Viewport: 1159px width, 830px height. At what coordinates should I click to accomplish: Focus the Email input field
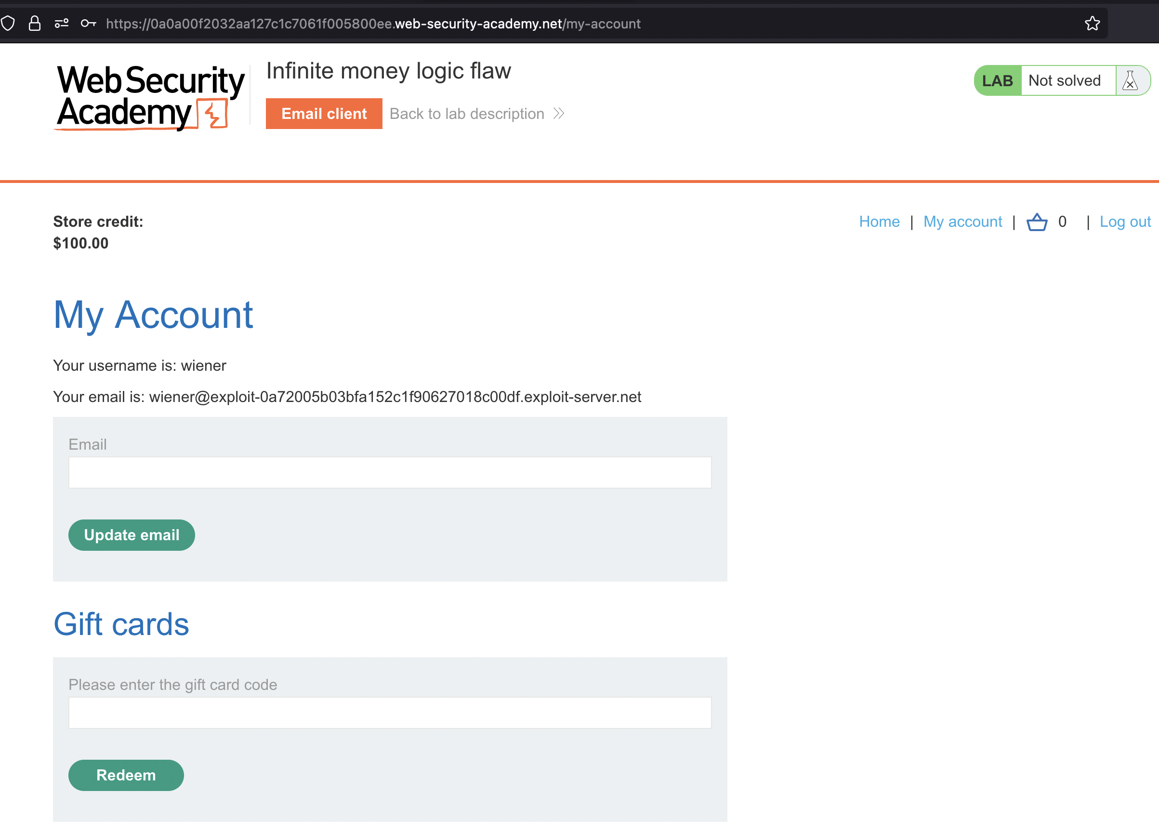389,472
